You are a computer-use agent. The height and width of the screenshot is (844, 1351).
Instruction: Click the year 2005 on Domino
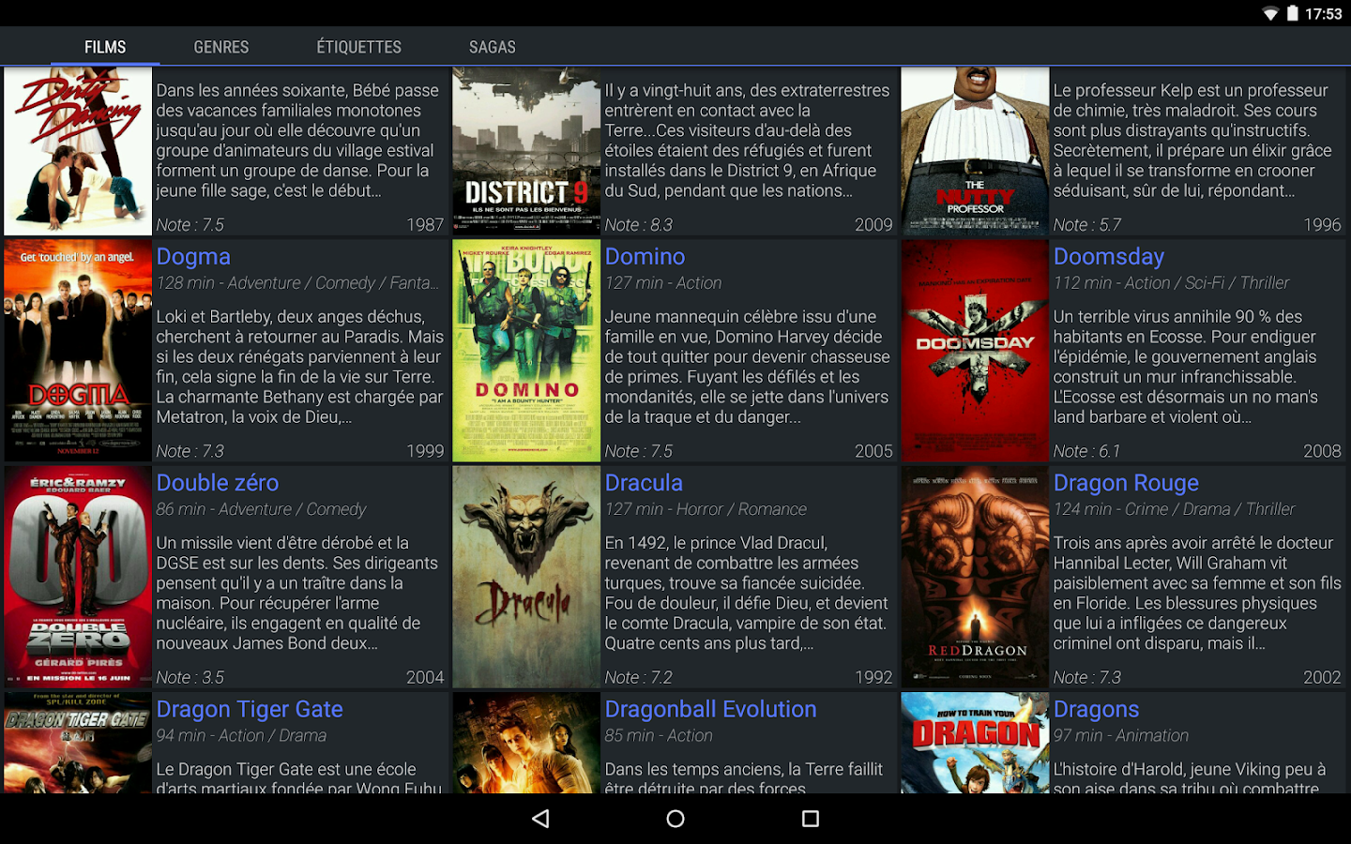pos(873,451)
